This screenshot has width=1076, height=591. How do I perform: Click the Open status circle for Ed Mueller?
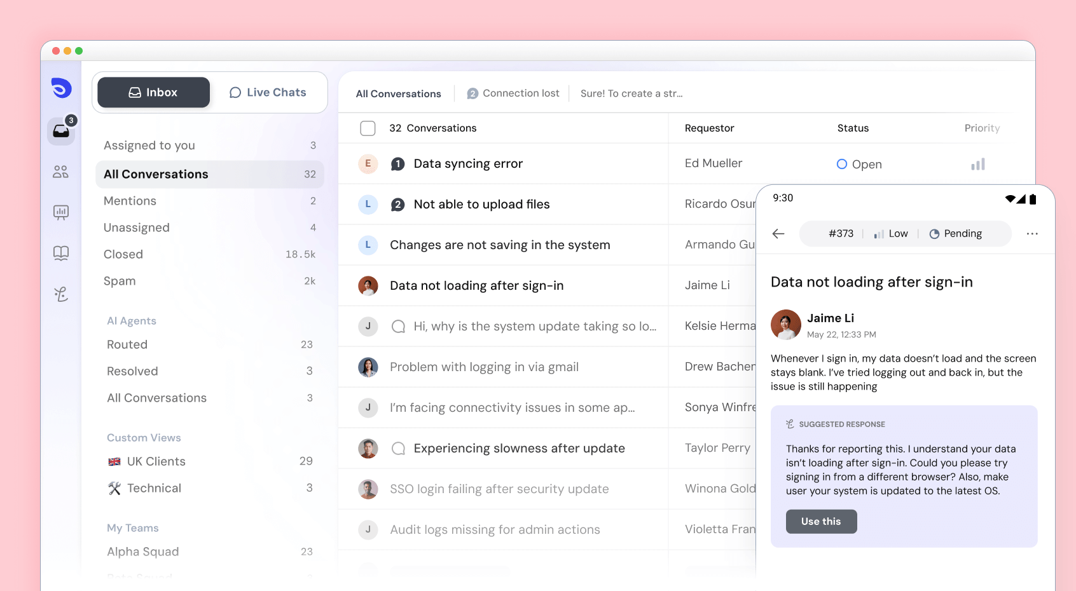coord(841,164)
